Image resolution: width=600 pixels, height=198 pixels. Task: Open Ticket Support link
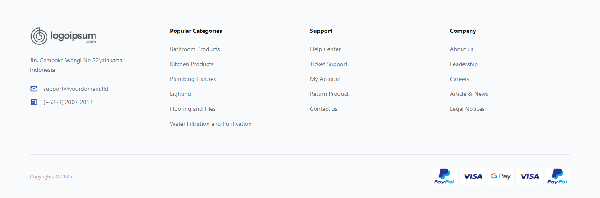[328, 64]
